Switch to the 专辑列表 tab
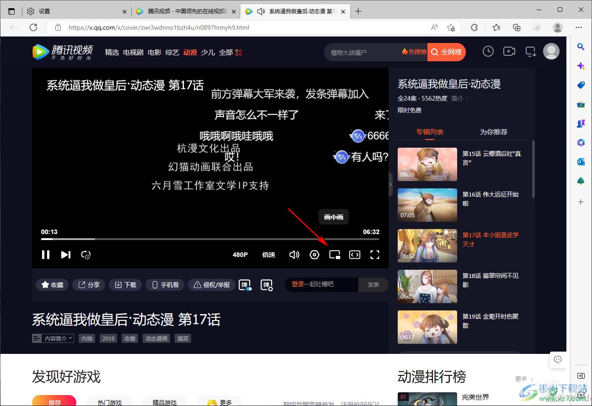 [x=430, y=132]
